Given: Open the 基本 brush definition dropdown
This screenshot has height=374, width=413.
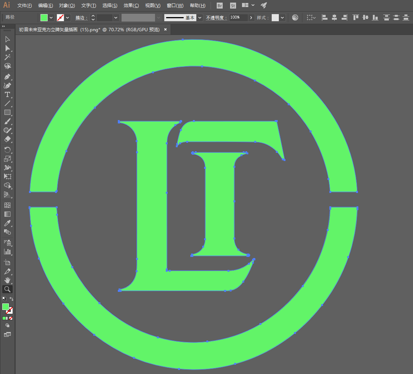Looking at the screenshot, I should (x=200, y=17).
